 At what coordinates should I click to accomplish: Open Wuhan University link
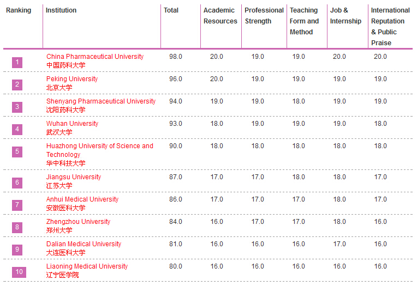tap(73, 124)
